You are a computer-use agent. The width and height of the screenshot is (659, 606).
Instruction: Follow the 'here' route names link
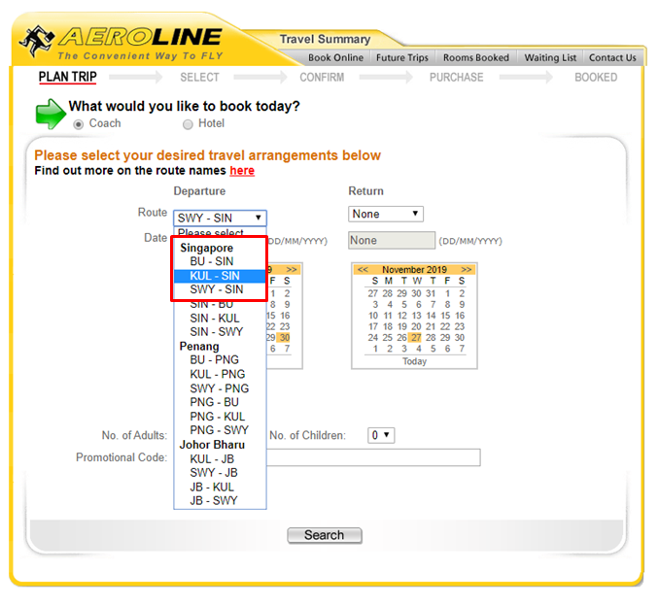click(242, 171)
